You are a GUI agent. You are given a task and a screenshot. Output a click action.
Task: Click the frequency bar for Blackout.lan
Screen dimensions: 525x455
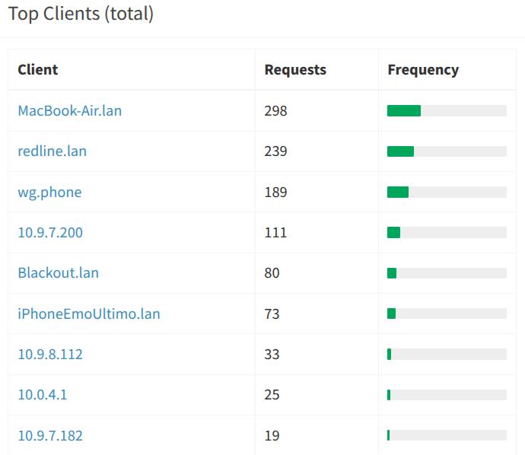(447, 273)
